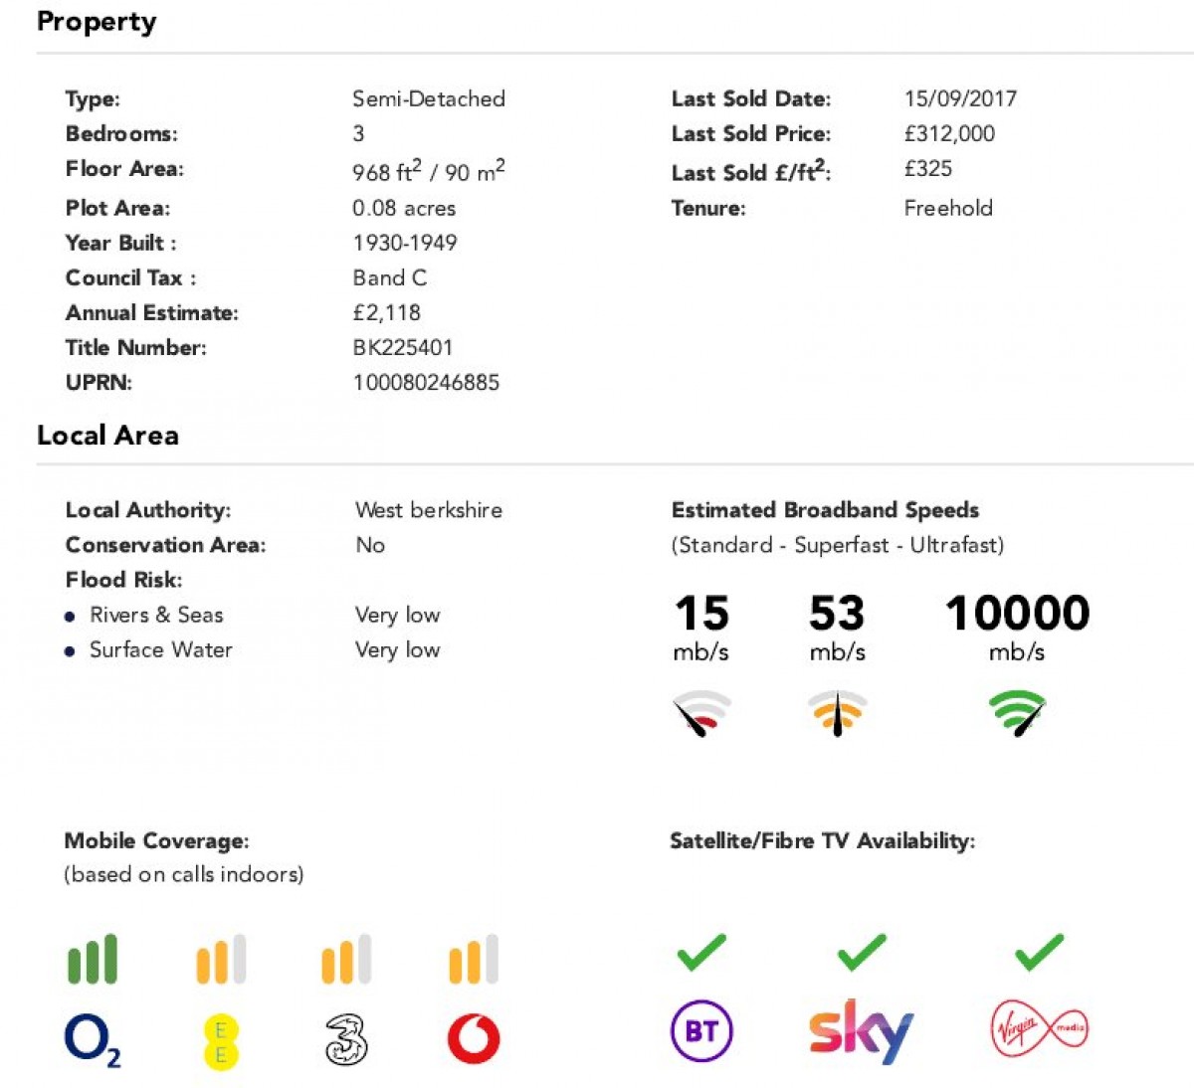Click the Property section heading
The height and width of the screenshot is (1088, 1194).
97,22
